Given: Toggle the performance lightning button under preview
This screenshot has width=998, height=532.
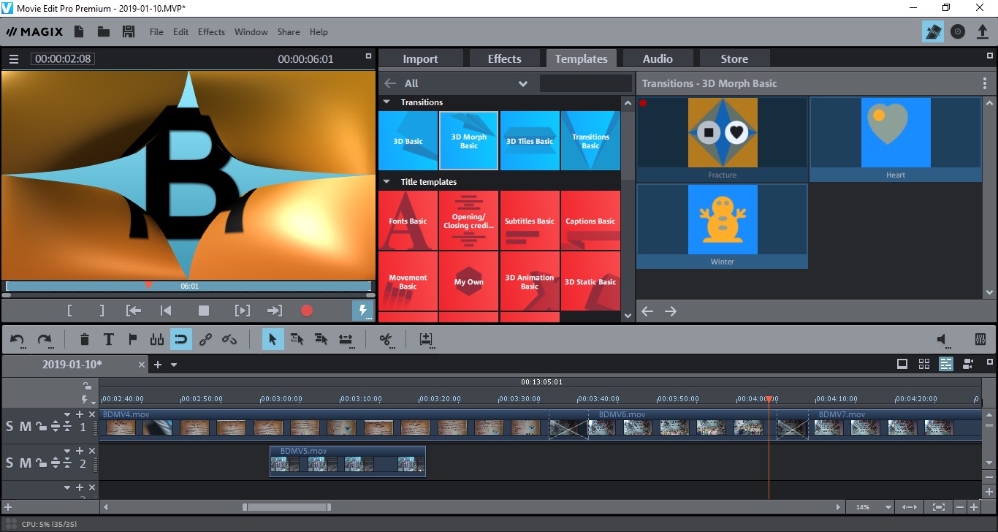Looking at the screenshot, I should pyautogui.click(x=362, y=311).
